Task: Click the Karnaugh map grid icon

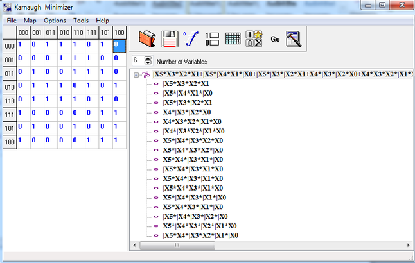Action: 233,39
